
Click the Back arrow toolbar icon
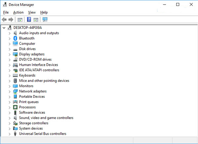click(4, 19)
